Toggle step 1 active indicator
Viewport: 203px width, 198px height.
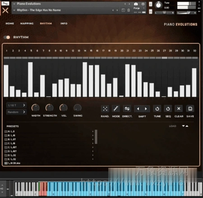[x=6, y=58]
